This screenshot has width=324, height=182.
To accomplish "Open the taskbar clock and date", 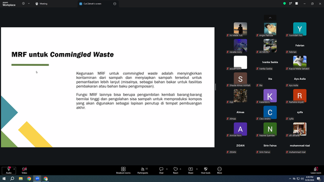I will point(309,178).
